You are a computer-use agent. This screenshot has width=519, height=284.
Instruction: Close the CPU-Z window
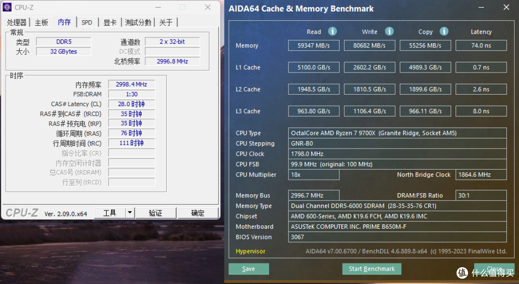(x=208, y=7)
